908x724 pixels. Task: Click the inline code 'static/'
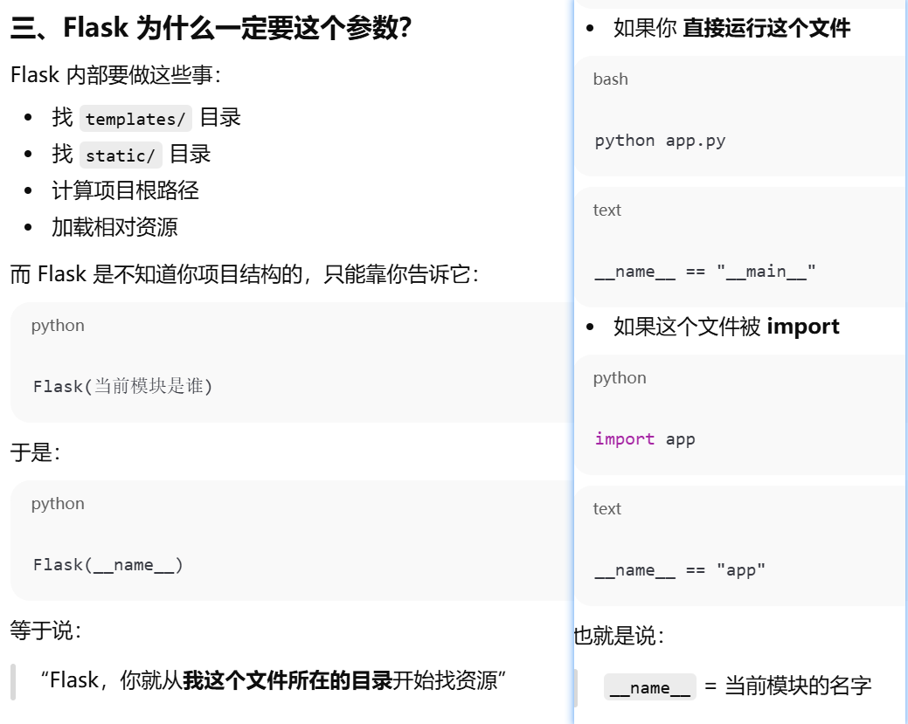tap(121, 155)
